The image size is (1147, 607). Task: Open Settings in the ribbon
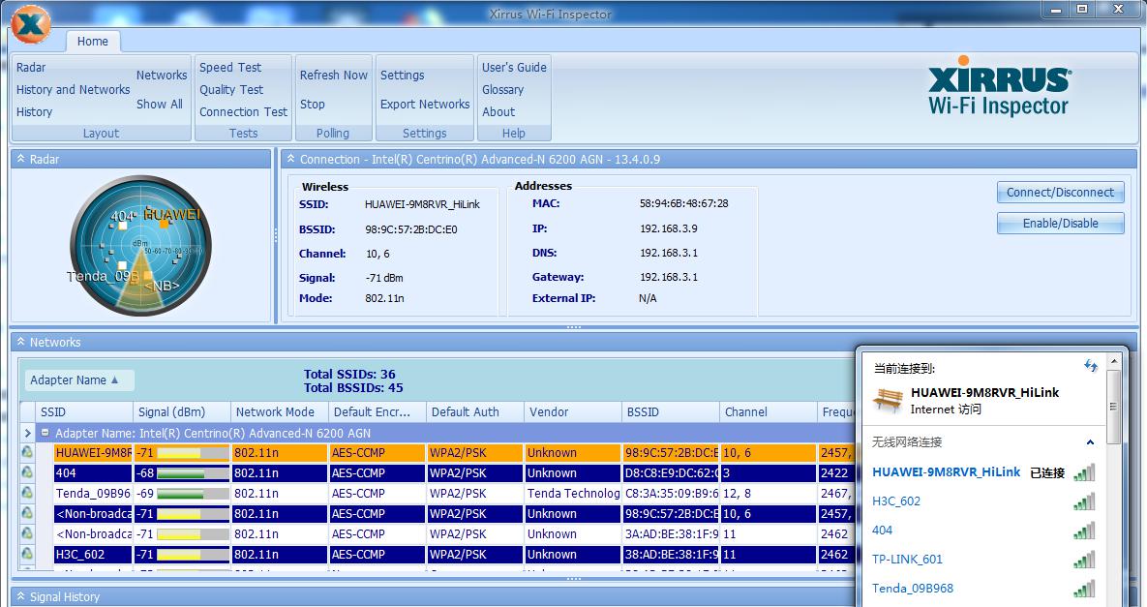403,76
